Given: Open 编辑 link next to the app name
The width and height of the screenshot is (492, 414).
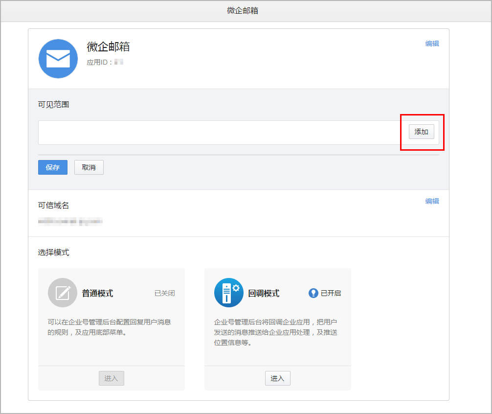Looking at the screenshot, I should click(432, 44).
